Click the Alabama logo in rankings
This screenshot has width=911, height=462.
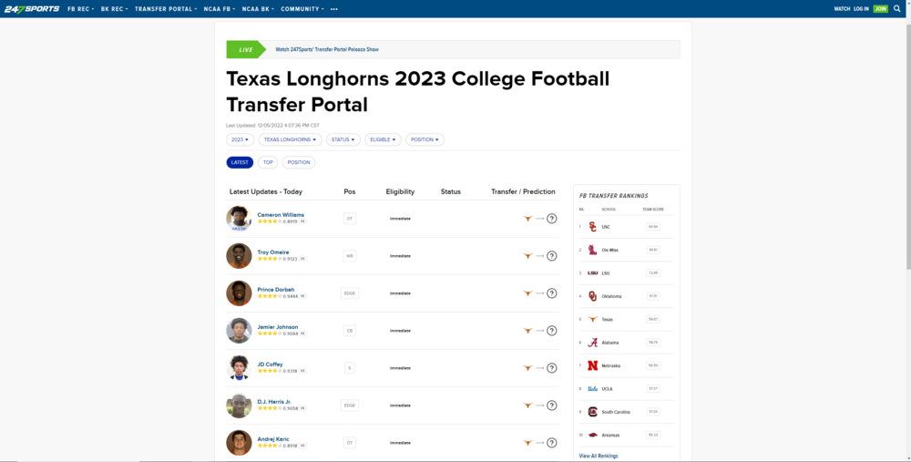592,343
